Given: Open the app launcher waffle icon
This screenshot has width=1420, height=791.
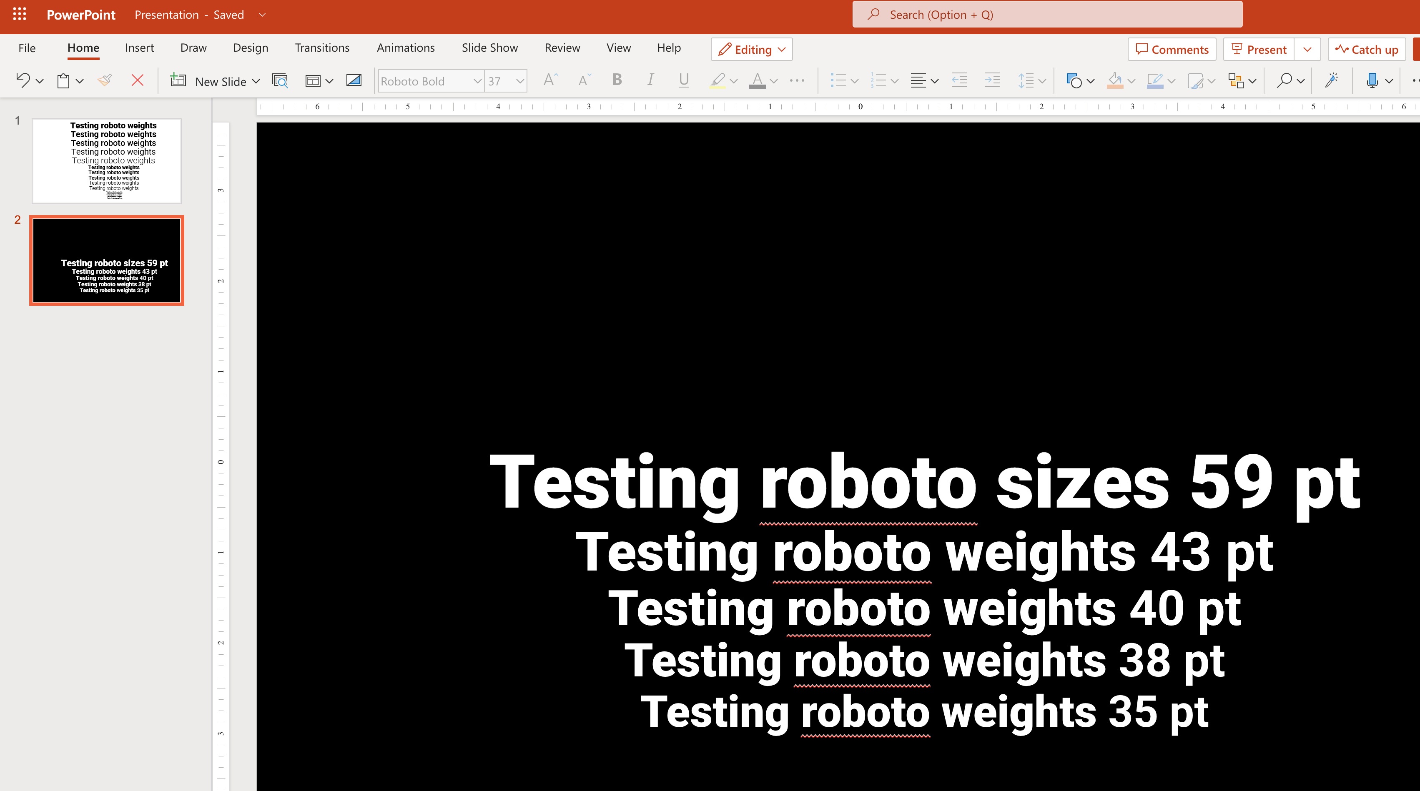Looking at the screenshot, I should (x=20, y=14).
